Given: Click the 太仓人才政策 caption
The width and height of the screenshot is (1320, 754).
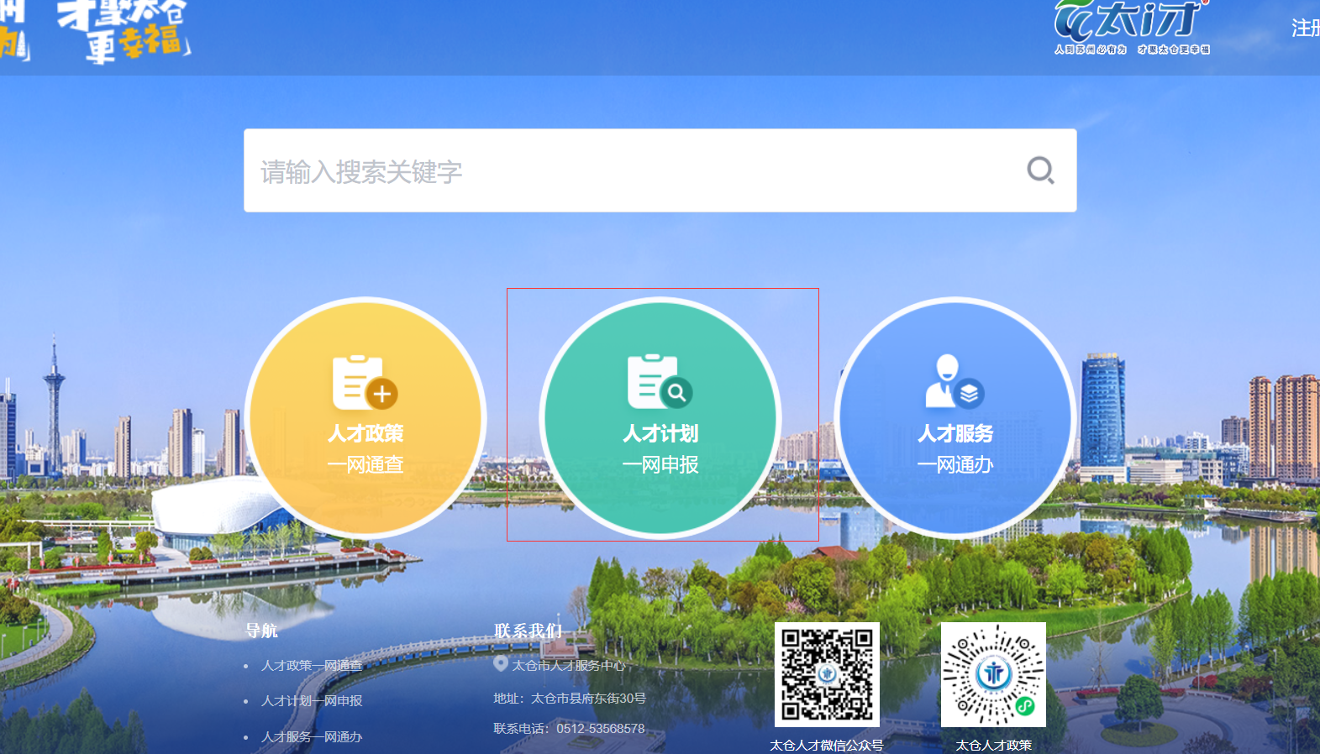Looking at the screenshot, I should [994, 745].
